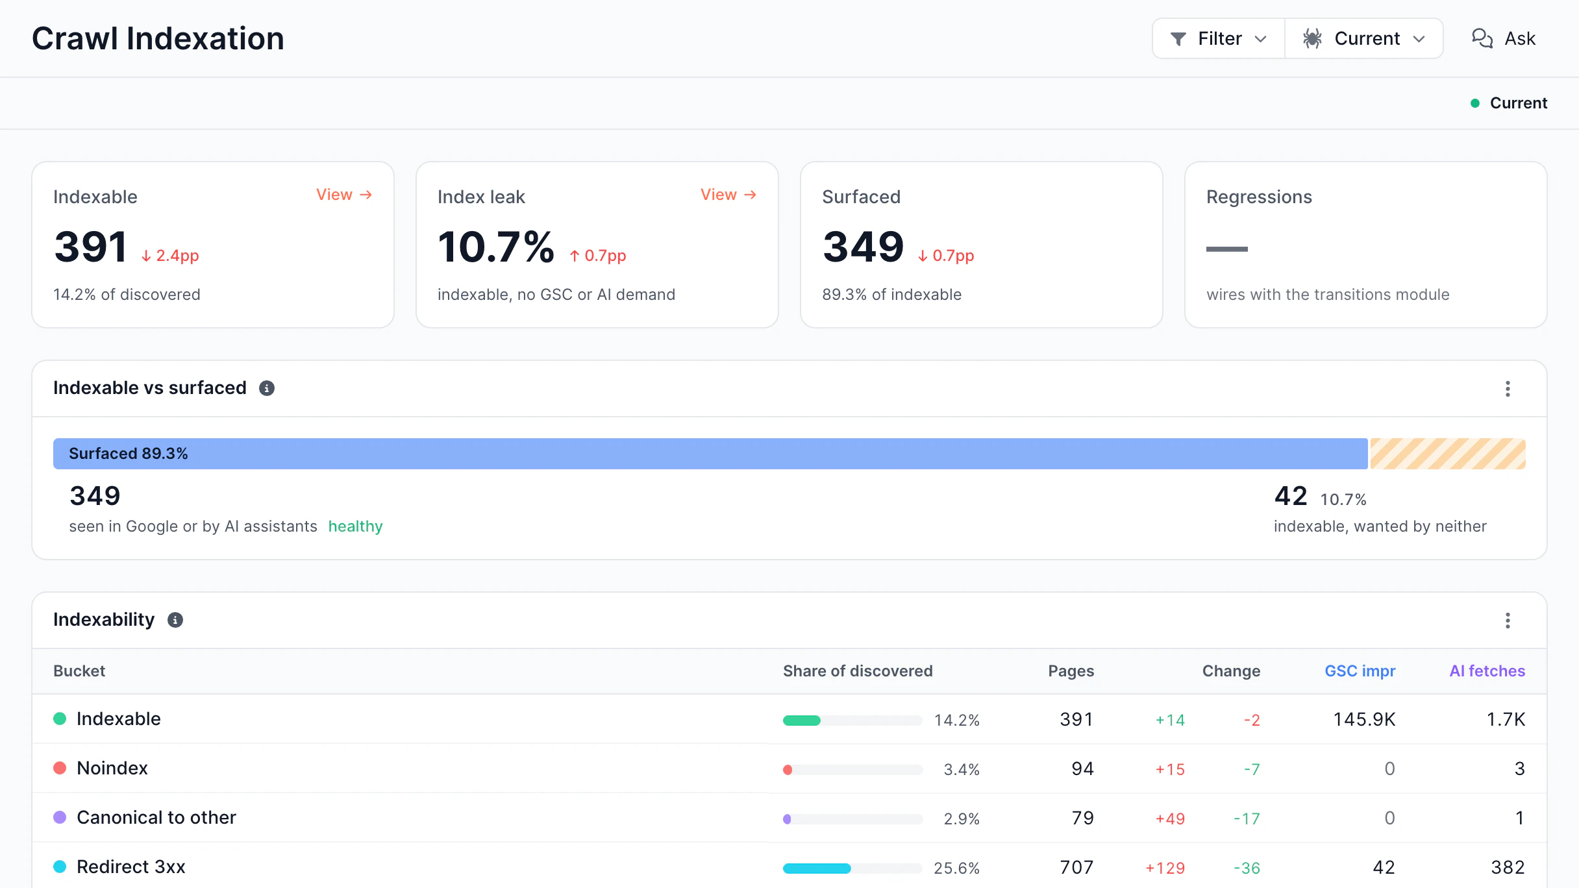Click the 1.7K AI fetches value
The image size is (1579, 888).
pos(1506,719)
